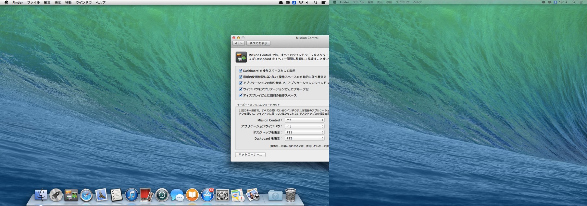
Task: Open the Mail app in Dock
Action: click(x=101, y=195)
